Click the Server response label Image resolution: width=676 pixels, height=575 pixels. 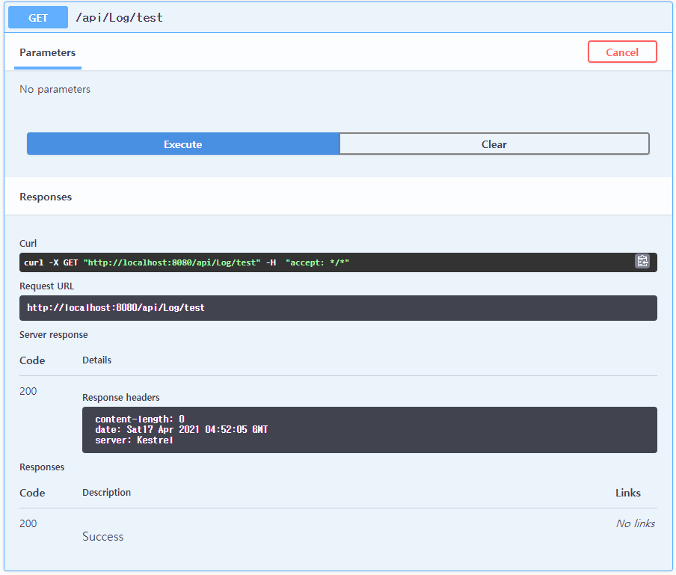(x=53, y=334)
